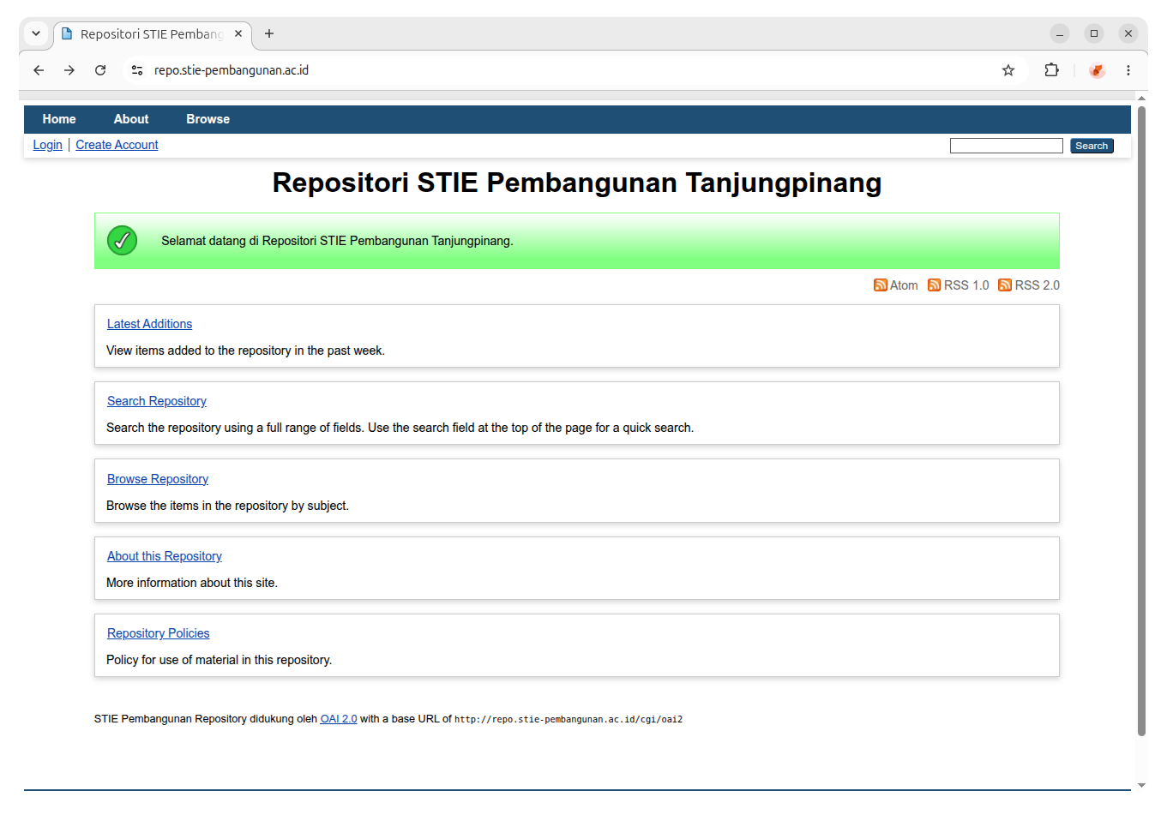The width and height of the screenshot is (1167, 815).
Task: Click the RSS 1.0 feed icon
Action: (934, 285)
